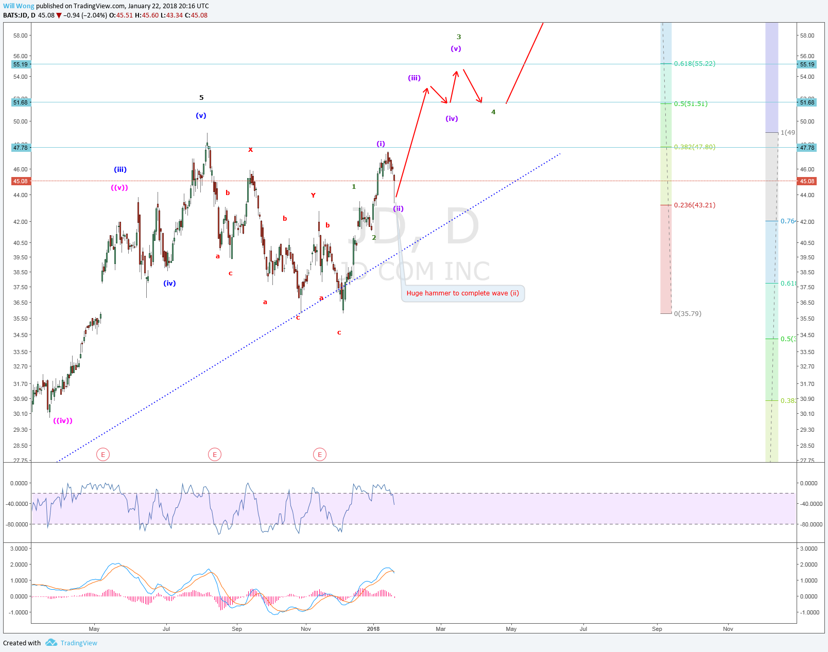
Task: Click the BATS:JD, D symbol header
Action: point(19,15)
